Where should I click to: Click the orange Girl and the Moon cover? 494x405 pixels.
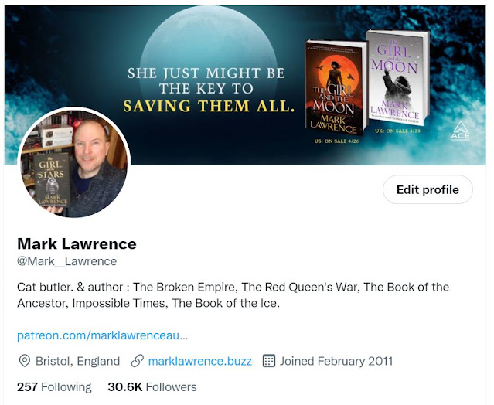click(336, 87)
